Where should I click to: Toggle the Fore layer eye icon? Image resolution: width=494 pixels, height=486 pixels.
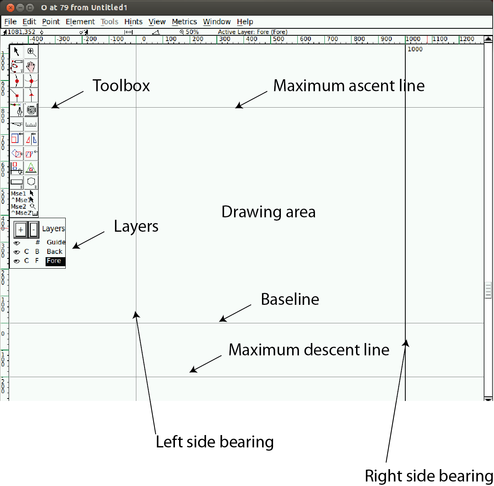point(17,261)
